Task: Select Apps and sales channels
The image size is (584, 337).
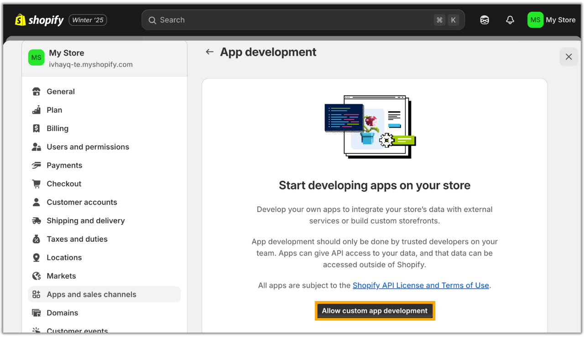Action: click(x=104, y=295)
